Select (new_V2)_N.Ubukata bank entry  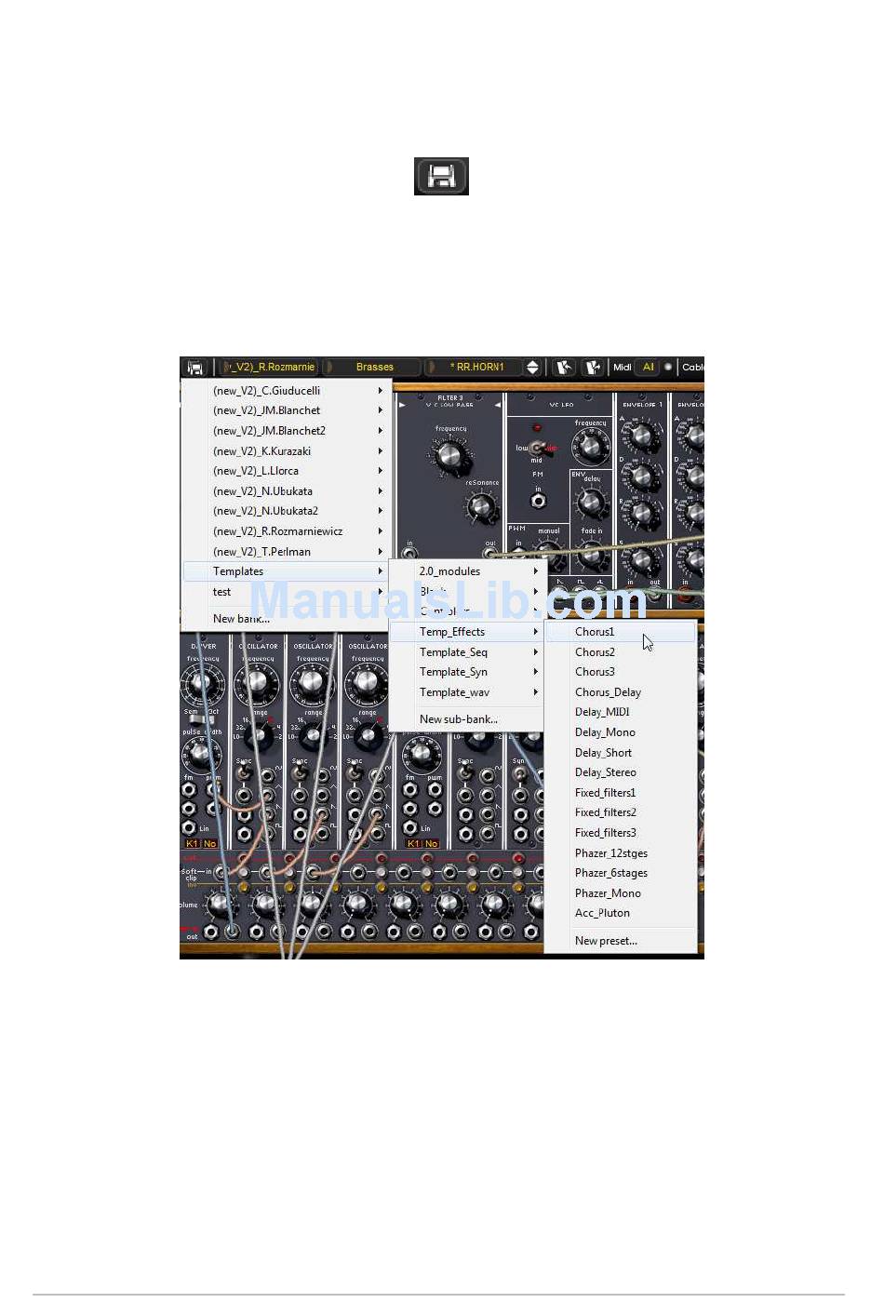coord(285,491)
